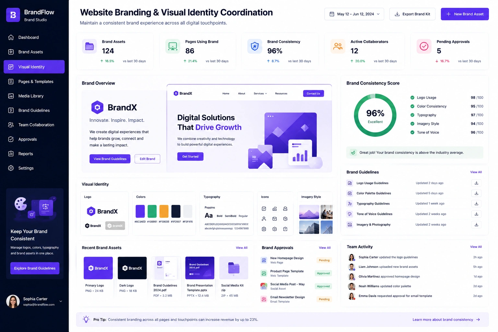
Task: Go to Approvals in sidebar
Action: tap(34, 139)
